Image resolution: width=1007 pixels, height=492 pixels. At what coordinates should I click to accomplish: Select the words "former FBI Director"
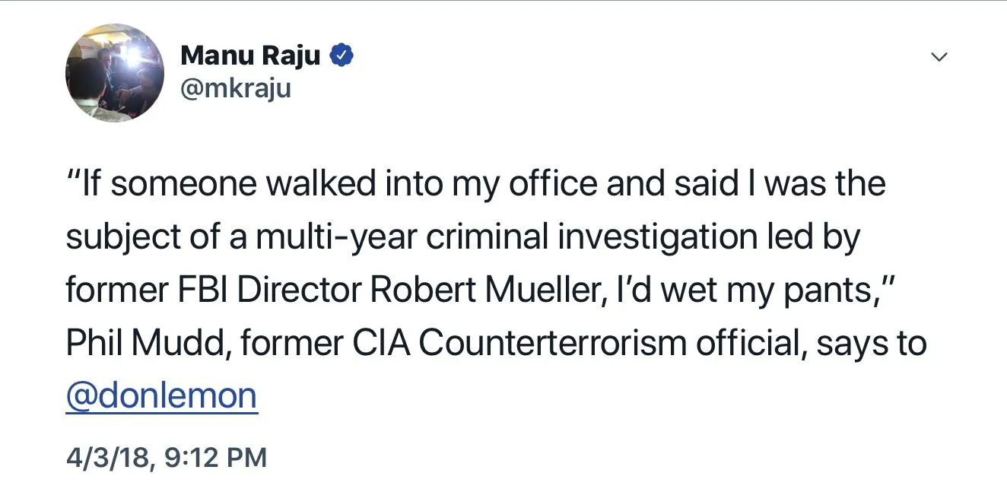(x=214, y=290)
